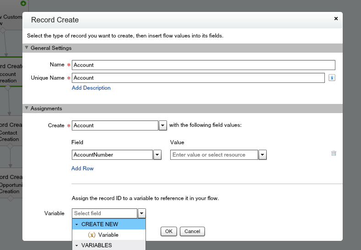Focus the Enter value or select resource field
The width and height of the screenshot is (361, 250).
214,155
